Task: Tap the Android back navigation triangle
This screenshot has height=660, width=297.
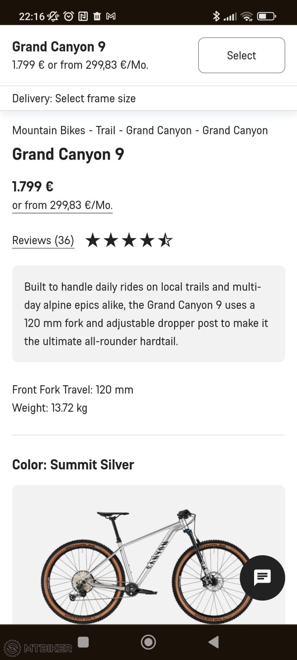Action: 214,642
